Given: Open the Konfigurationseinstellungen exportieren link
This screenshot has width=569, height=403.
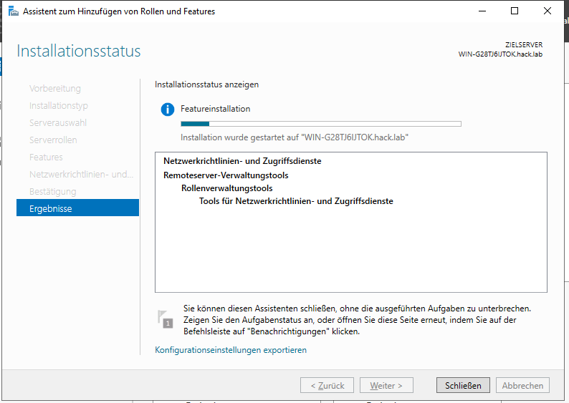Looking at the screenshot, I should (x=231, y=350).
